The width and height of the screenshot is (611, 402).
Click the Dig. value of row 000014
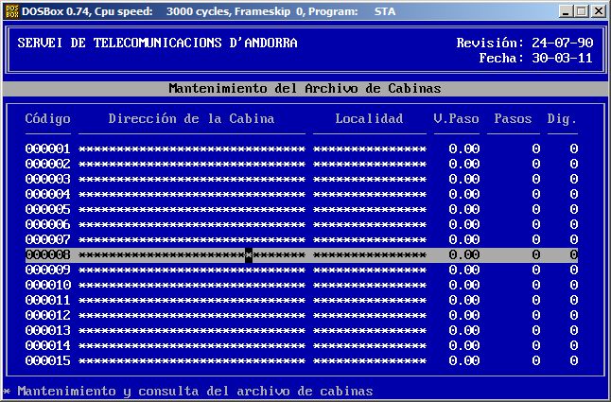tap(573, 345)
